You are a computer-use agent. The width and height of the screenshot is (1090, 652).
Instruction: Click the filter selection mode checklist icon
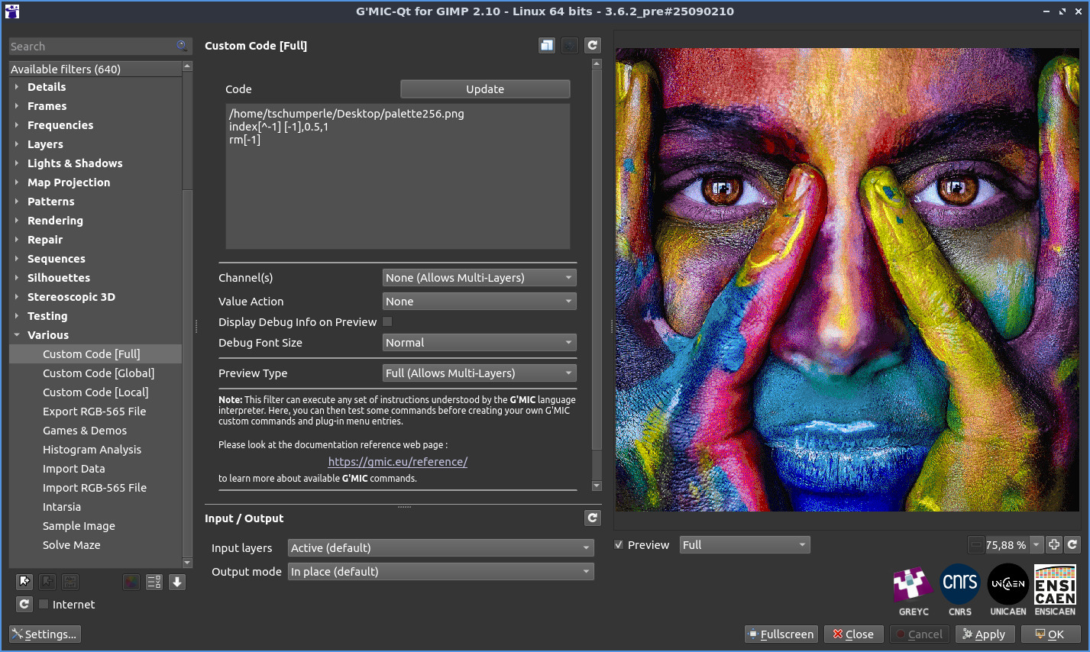coord(154,582)
